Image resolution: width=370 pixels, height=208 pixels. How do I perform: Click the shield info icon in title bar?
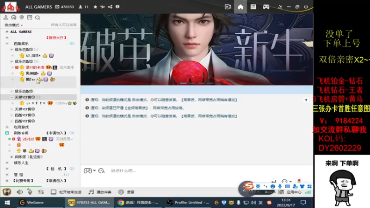tap(117, 7)
